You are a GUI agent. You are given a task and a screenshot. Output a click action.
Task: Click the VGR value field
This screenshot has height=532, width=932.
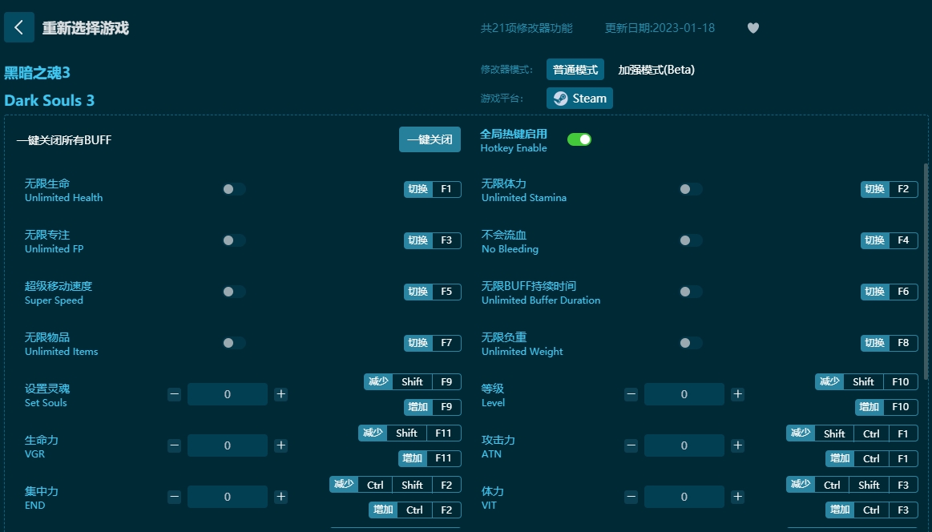228,445
